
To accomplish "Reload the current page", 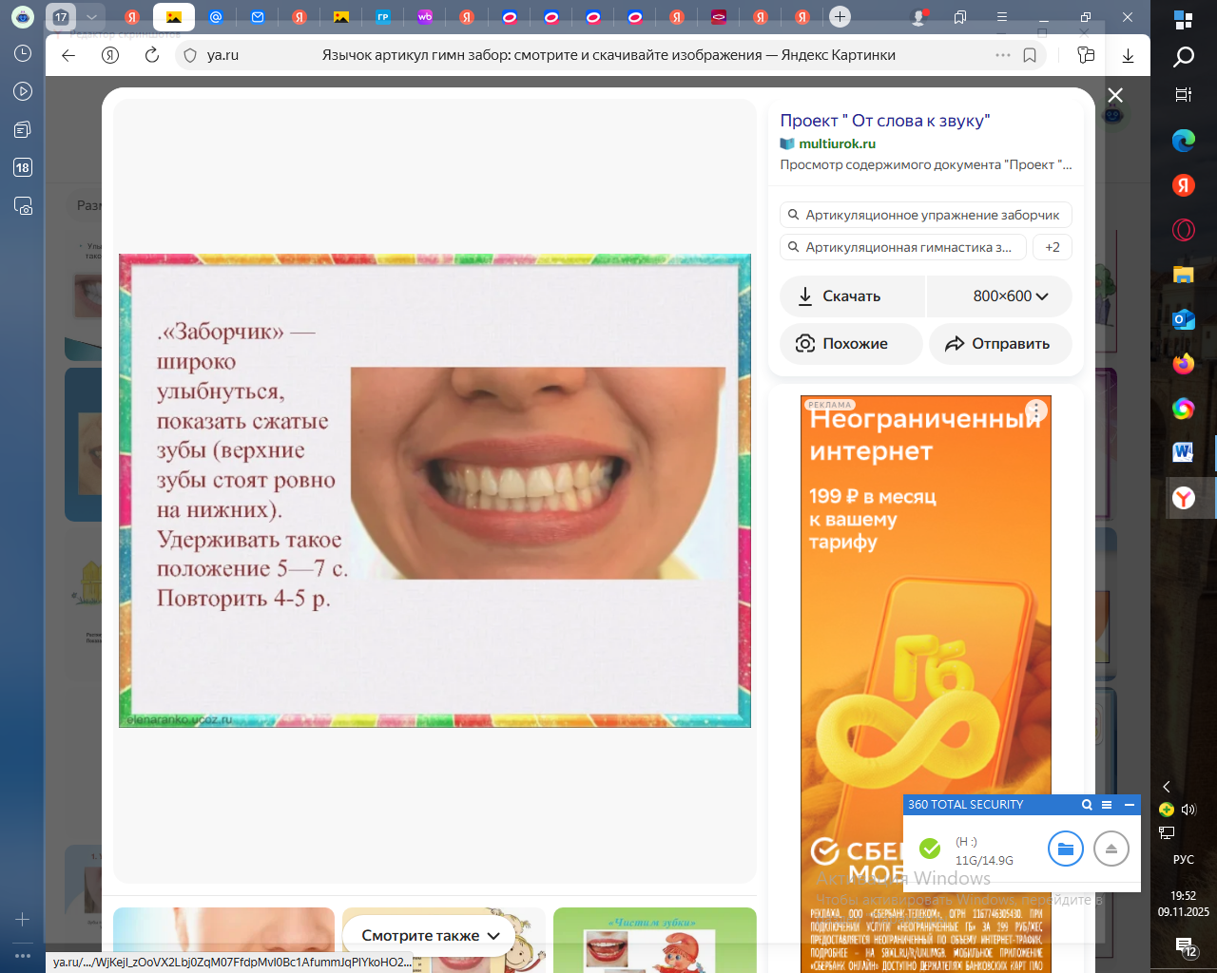I will (151, 55).
